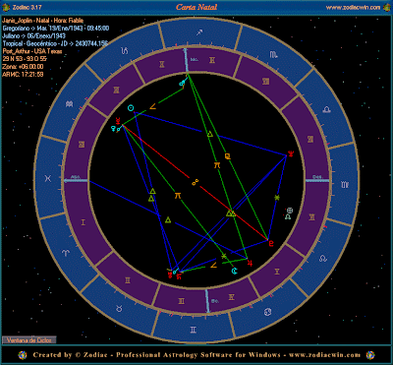Click the Gregoriano date line with 09:45:00

pyautogui.click(x=56, y=29)
